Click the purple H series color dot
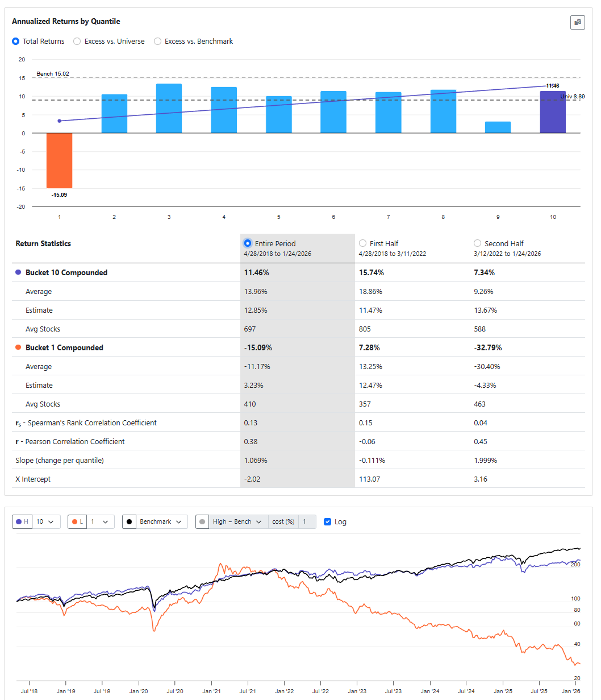This screenshot has width=601, height=700. (x=19, y=521)
